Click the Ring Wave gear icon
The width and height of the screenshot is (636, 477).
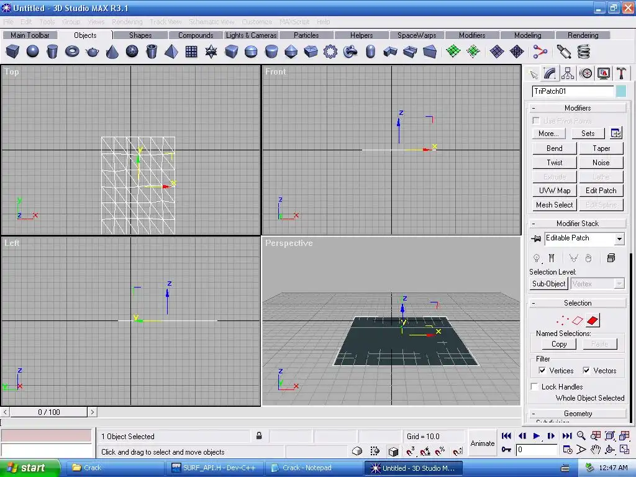(x=330, y=52)
